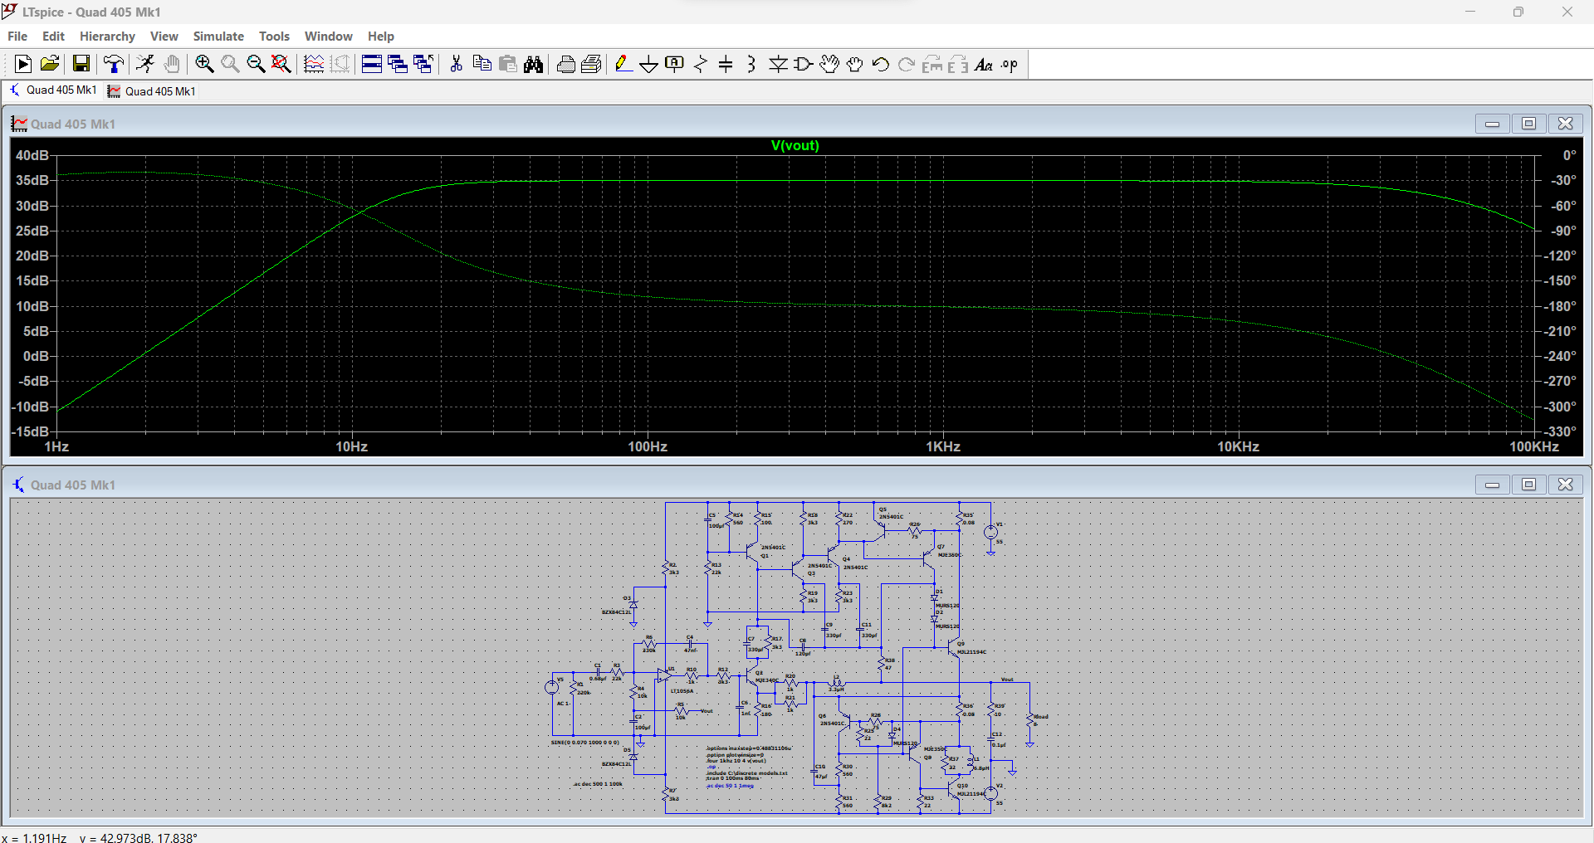Click the Print icon

pos(566,64)
